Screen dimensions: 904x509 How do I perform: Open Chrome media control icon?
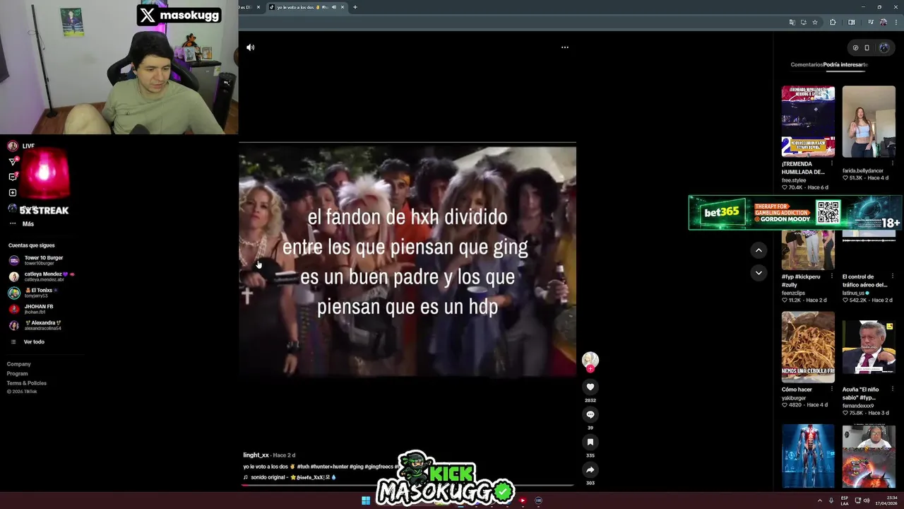[x=870, y=22]
